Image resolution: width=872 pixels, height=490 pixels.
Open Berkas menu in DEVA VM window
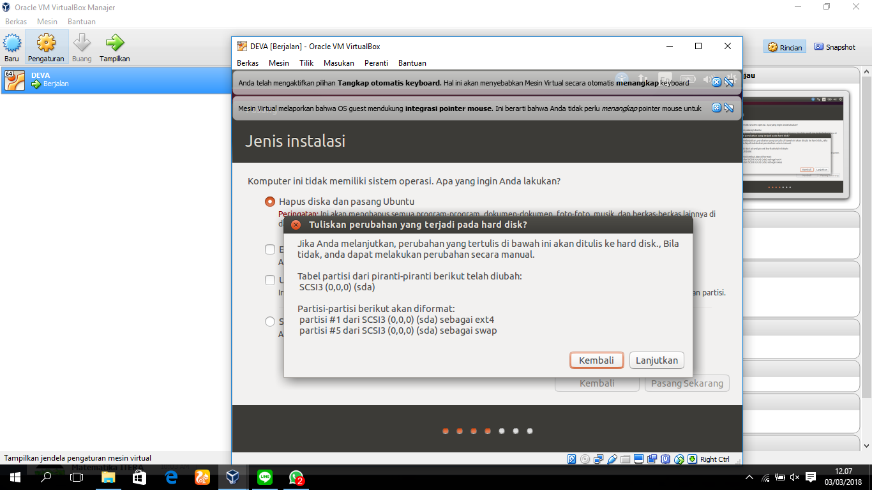coord(248,63)
